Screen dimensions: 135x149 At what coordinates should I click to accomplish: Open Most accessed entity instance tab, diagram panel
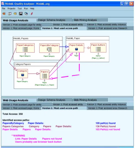click(x=106, y=25)
